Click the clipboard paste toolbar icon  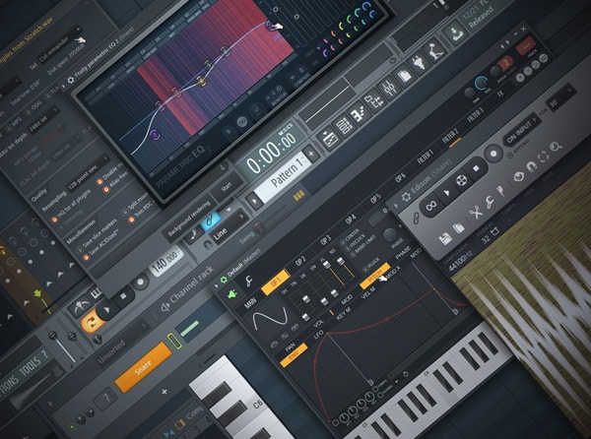pyautogui.click(x=405, y=76)
